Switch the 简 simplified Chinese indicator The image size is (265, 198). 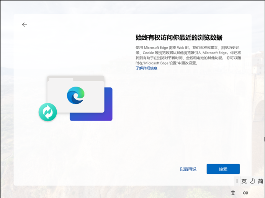click(x=260, y=181)
